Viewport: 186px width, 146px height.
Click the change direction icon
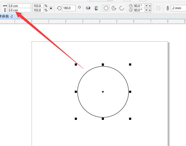(158, 8)
